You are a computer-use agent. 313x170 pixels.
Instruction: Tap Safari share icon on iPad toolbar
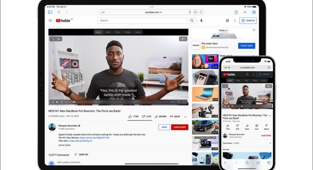click(x=236, y=12)
